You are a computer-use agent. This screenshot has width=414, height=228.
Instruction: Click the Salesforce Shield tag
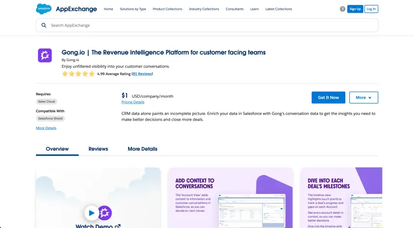coord(50,118)
